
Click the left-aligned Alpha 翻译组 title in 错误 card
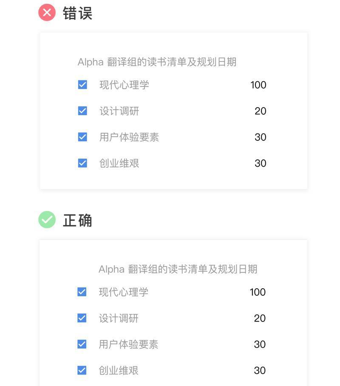pos(157,62)
